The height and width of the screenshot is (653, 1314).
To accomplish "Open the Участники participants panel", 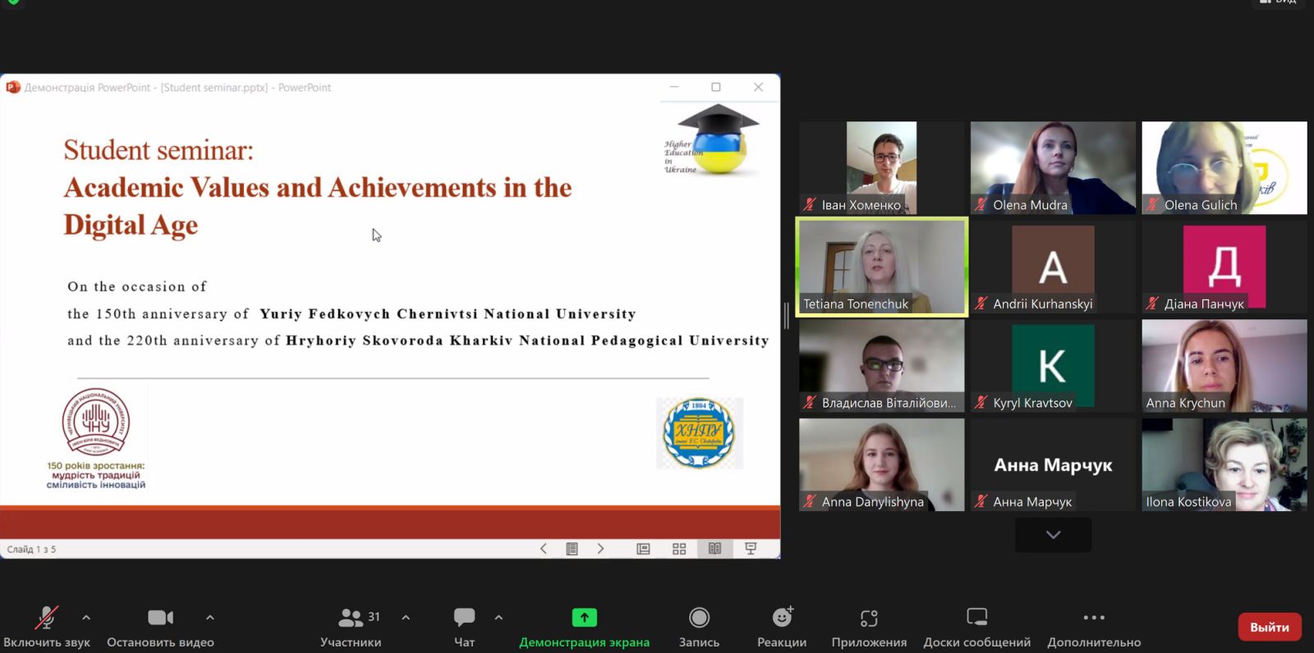I will tap(351, 627).
